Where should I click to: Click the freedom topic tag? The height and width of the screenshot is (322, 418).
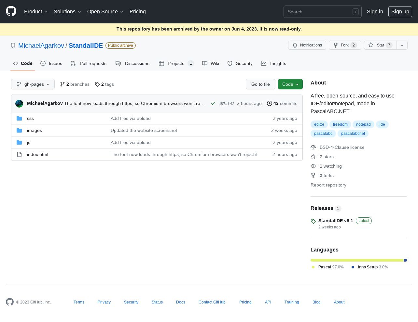click(x=340, y=124)
